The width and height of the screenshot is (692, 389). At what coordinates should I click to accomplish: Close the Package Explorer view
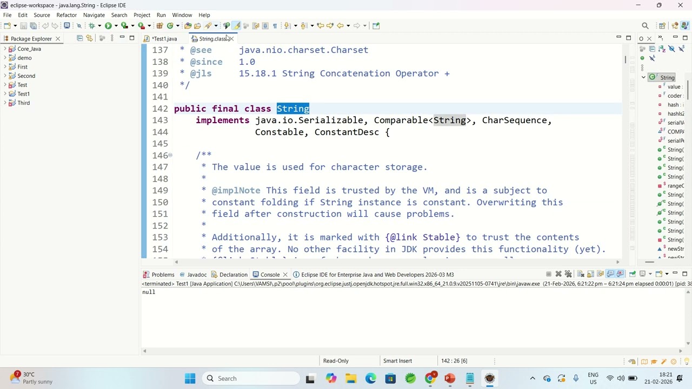pyautogui.click(x=57, y=38)
